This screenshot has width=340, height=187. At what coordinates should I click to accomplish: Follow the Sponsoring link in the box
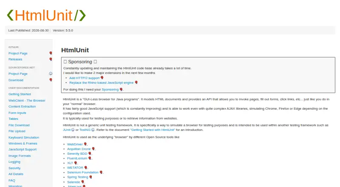[x=110, y=89]
